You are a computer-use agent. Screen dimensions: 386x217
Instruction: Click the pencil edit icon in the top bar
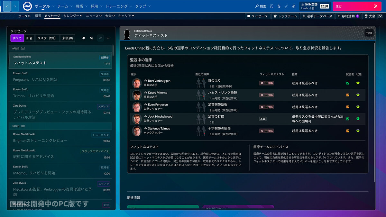pos(286,6)
